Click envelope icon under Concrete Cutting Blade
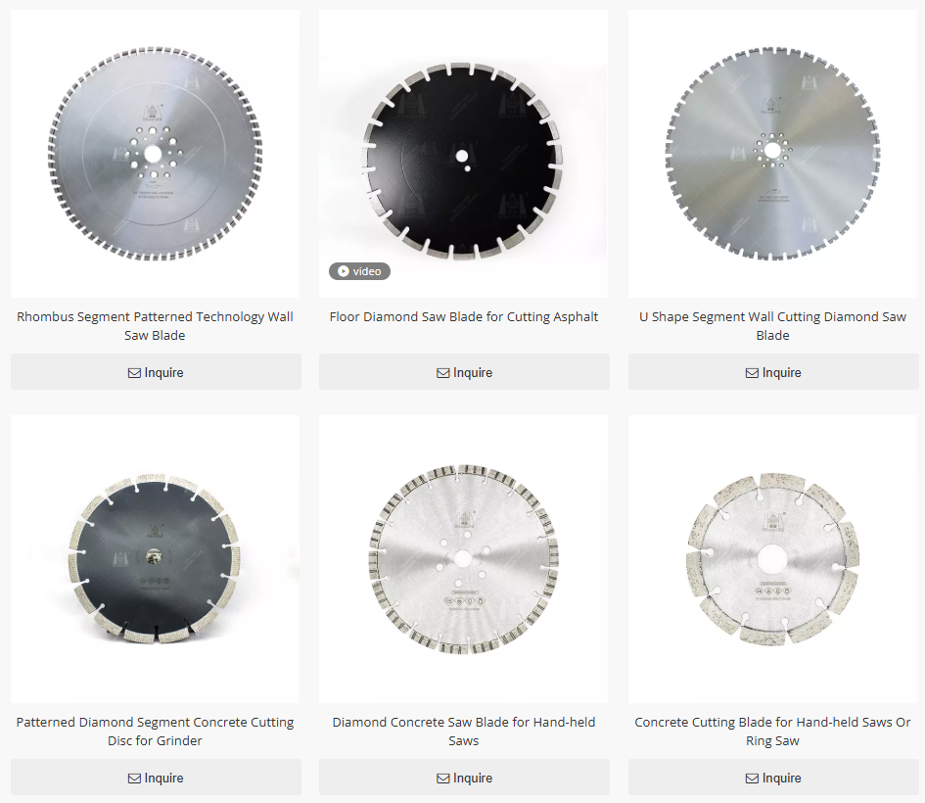 click(752, 779)
